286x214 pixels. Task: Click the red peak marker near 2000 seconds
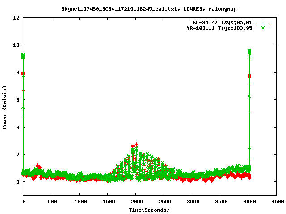(136, 144)
